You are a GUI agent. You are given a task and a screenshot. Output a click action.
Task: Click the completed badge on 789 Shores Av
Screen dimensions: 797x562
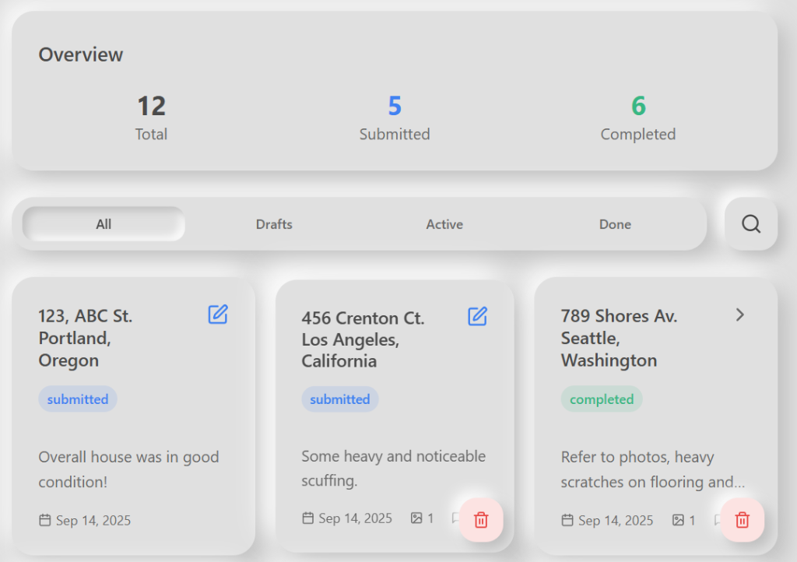point(601,399)
